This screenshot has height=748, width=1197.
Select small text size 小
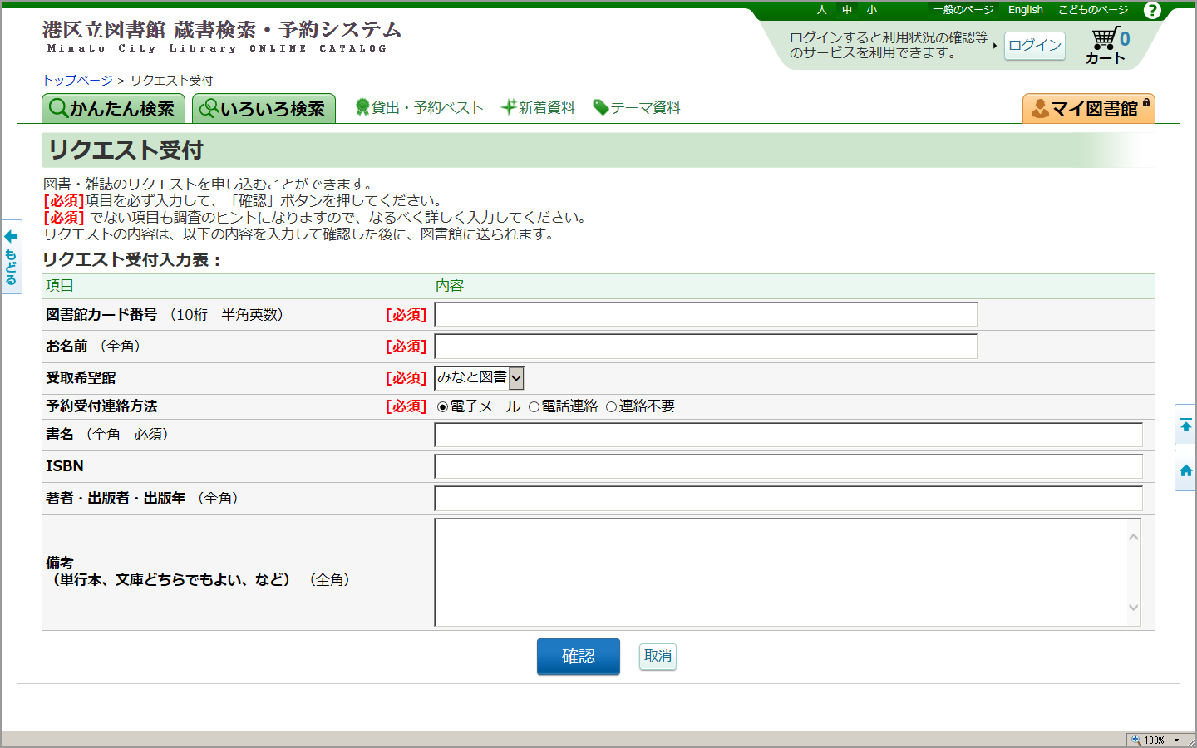click(x=871, y=10)
